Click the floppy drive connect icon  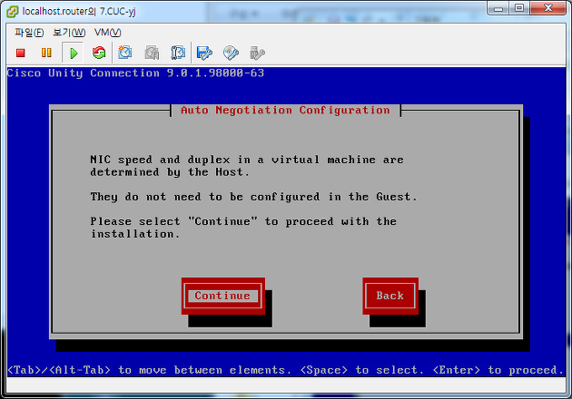click(x=204, y=54)
